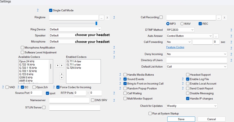Open the Feature Codes link
Viewport: 234px width, 122px height.
[x=175, y=47]
